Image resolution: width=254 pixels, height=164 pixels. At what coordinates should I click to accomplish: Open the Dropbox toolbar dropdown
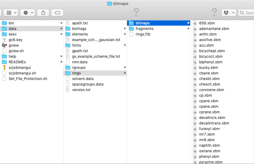229,13
